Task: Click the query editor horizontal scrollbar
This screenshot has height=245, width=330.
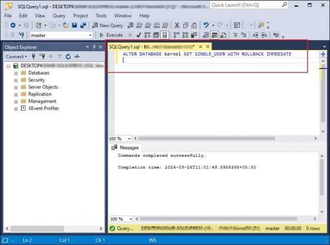Action: tap(206, 138)
